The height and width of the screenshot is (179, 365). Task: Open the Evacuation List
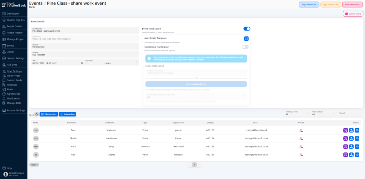click(x=352, y=5)
